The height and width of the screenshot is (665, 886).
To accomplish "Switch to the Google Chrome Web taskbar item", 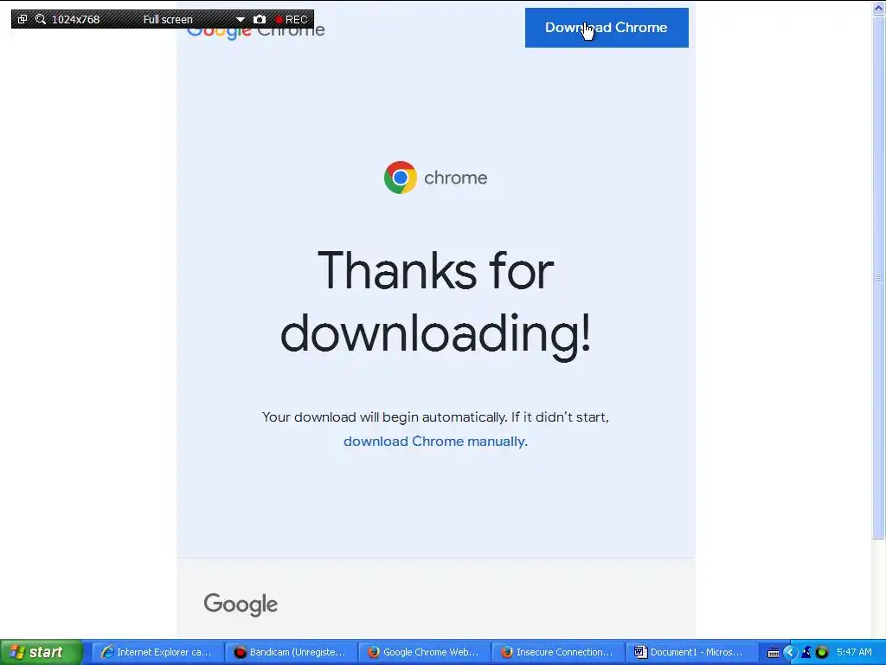I will click(x=424, y=652).
